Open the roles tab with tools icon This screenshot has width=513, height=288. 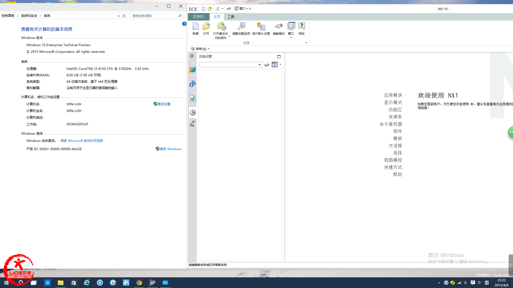pyautogui.click(x=192, y=124)
